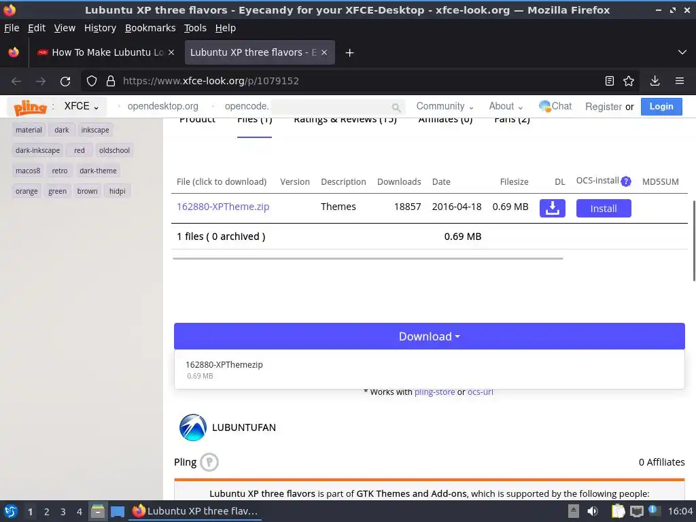Click the update notification tray icon

[x=653, y=510]
